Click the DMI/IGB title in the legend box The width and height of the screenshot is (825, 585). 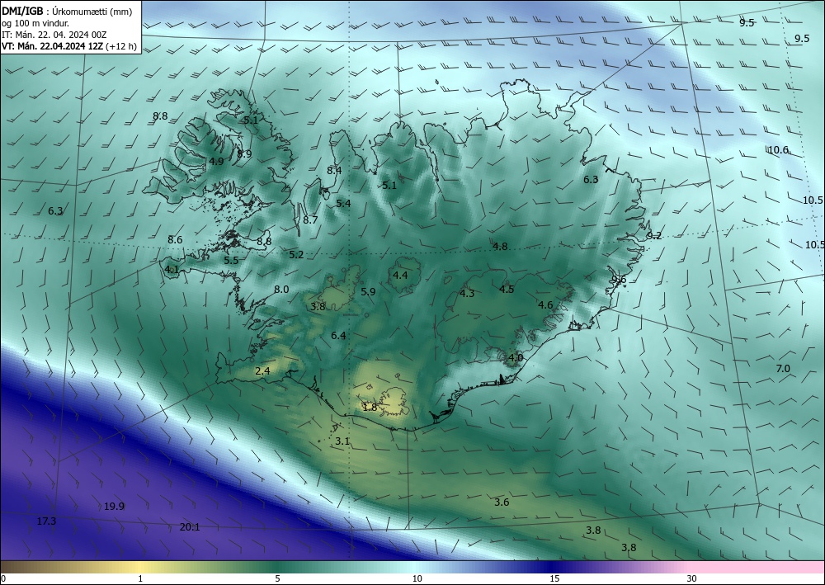click(x=22, y=11)
